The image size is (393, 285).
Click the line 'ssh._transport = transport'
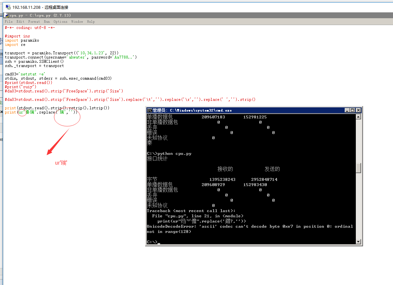pos(34,66)
